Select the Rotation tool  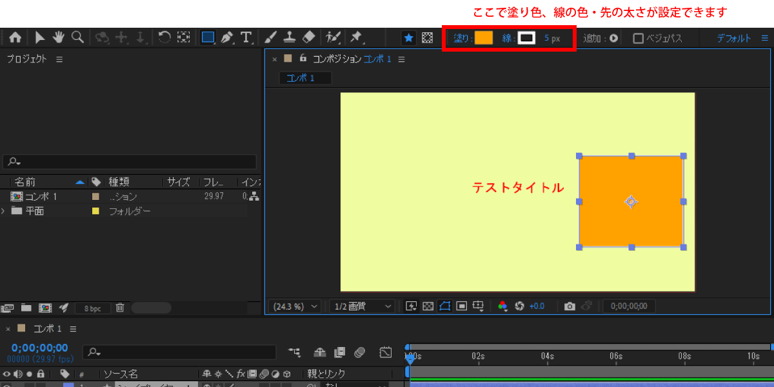point(164,37)
